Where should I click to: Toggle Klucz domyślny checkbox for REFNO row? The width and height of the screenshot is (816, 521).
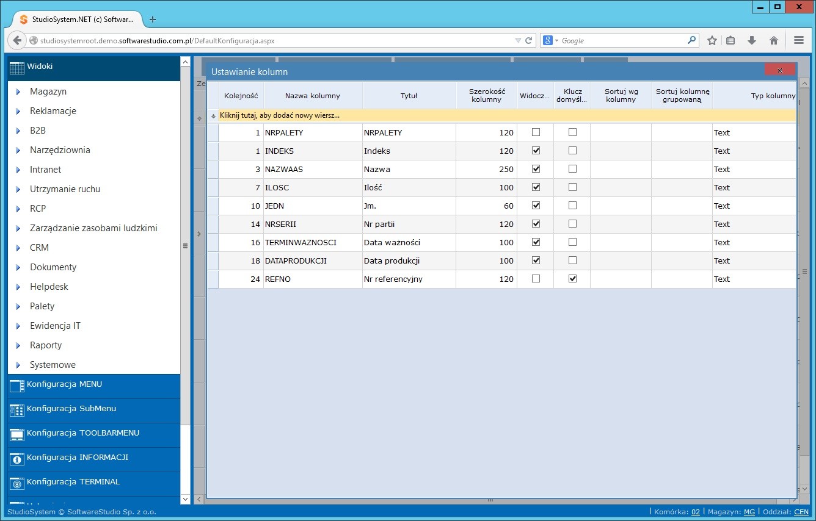(572, 279)
